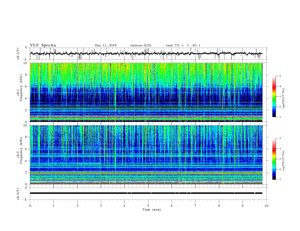Click the "station=ATH" label
The width and height of the screenshot is (300, 231).
coord(141,45)
